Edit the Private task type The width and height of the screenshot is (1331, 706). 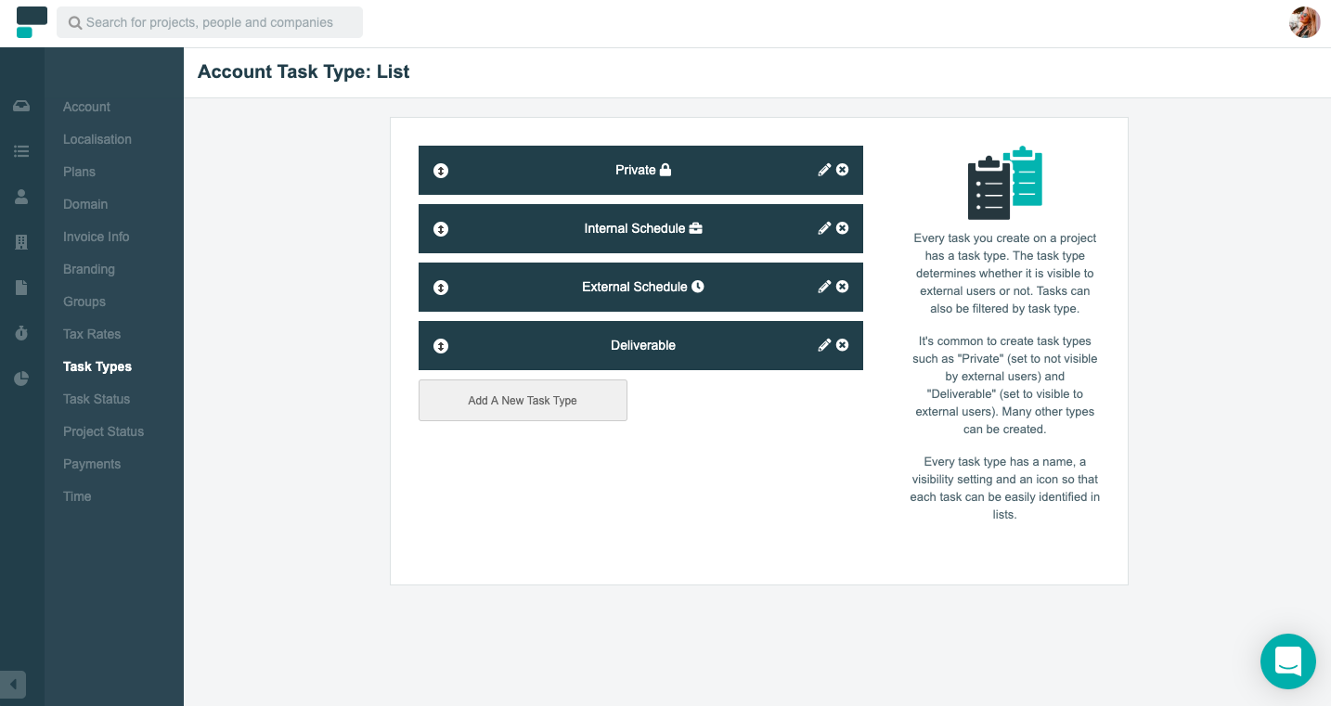point(824,170)
